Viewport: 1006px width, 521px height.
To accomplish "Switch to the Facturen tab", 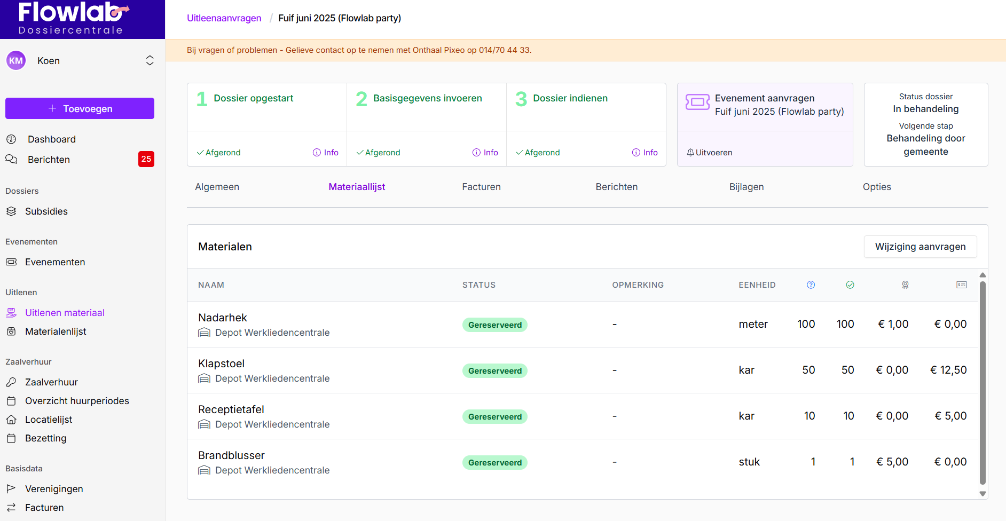I will [x=481, y=187].
